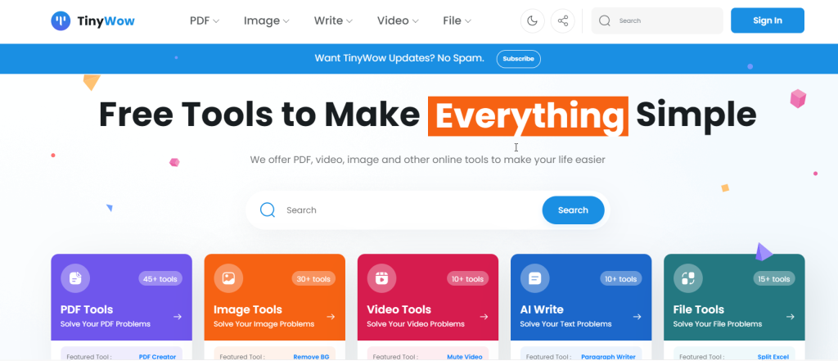Open the PDF Tools card title
The image size is (838, 361).
87,309
